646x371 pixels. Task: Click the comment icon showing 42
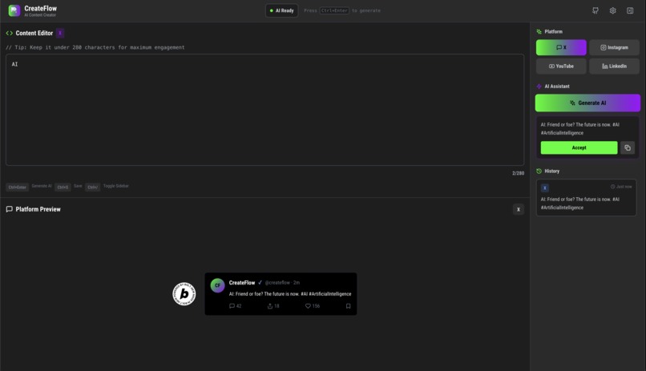232,306
